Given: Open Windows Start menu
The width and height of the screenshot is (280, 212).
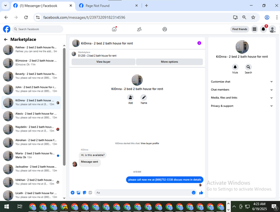Looking at the screenshot, I should tap(7, 206).
